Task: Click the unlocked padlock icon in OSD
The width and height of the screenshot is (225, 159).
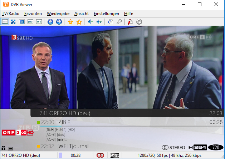Action: coord(4,148)
